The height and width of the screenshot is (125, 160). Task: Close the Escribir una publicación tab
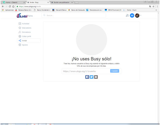click(x=72, y=2)
